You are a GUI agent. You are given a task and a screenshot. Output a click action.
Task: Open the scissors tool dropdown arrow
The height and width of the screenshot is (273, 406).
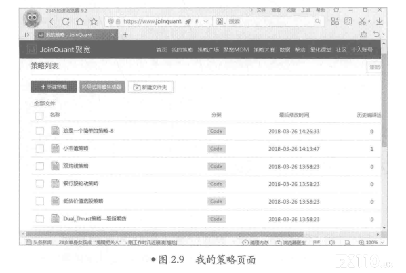(x=370, y=21)
